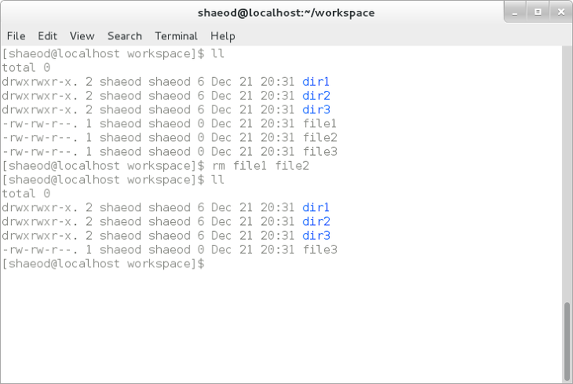Open the File menu

(x=16, y=36)
